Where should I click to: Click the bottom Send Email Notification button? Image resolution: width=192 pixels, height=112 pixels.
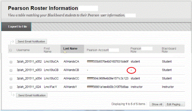coord(32,95)
